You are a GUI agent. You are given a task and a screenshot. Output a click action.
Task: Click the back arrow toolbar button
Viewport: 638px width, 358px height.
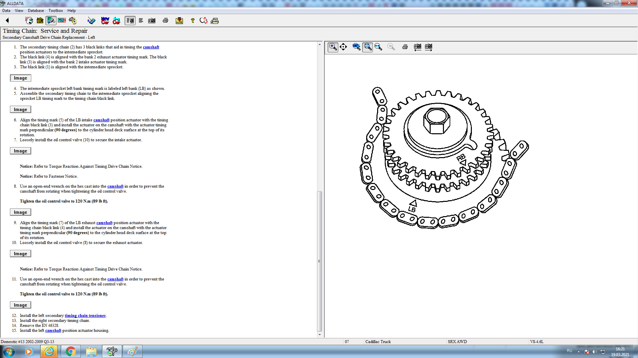pos(7,21)
